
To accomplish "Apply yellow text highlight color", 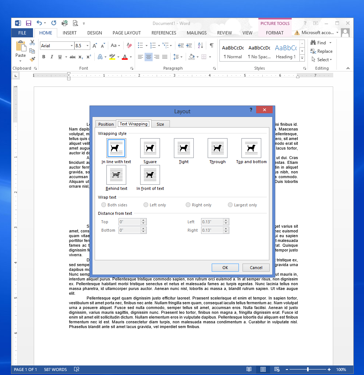I will point(112,57).
